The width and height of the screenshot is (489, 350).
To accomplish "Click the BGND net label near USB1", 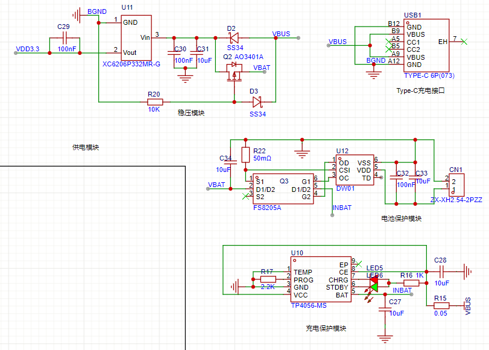I will (376, 60).
